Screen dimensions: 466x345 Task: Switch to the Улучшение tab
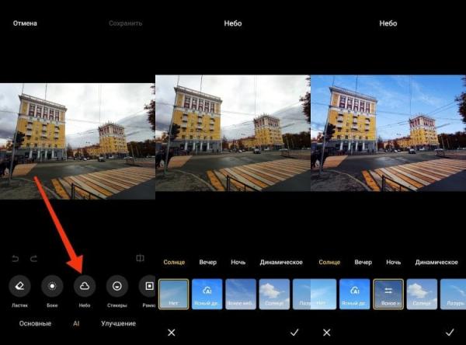tap(118, 323)
